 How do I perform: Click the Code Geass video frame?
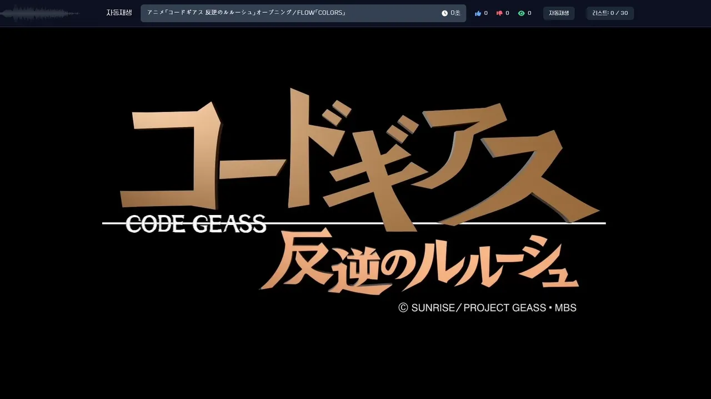coord(355,213)
